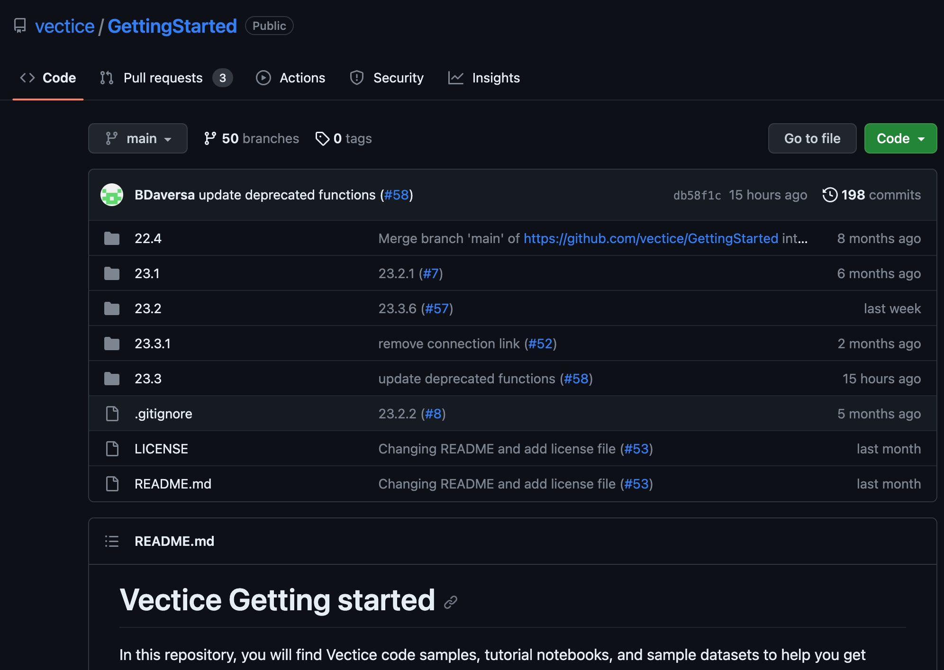Open the 198 commits history
The height and width of the screenshot is (670, 944).
coord(872,195)
